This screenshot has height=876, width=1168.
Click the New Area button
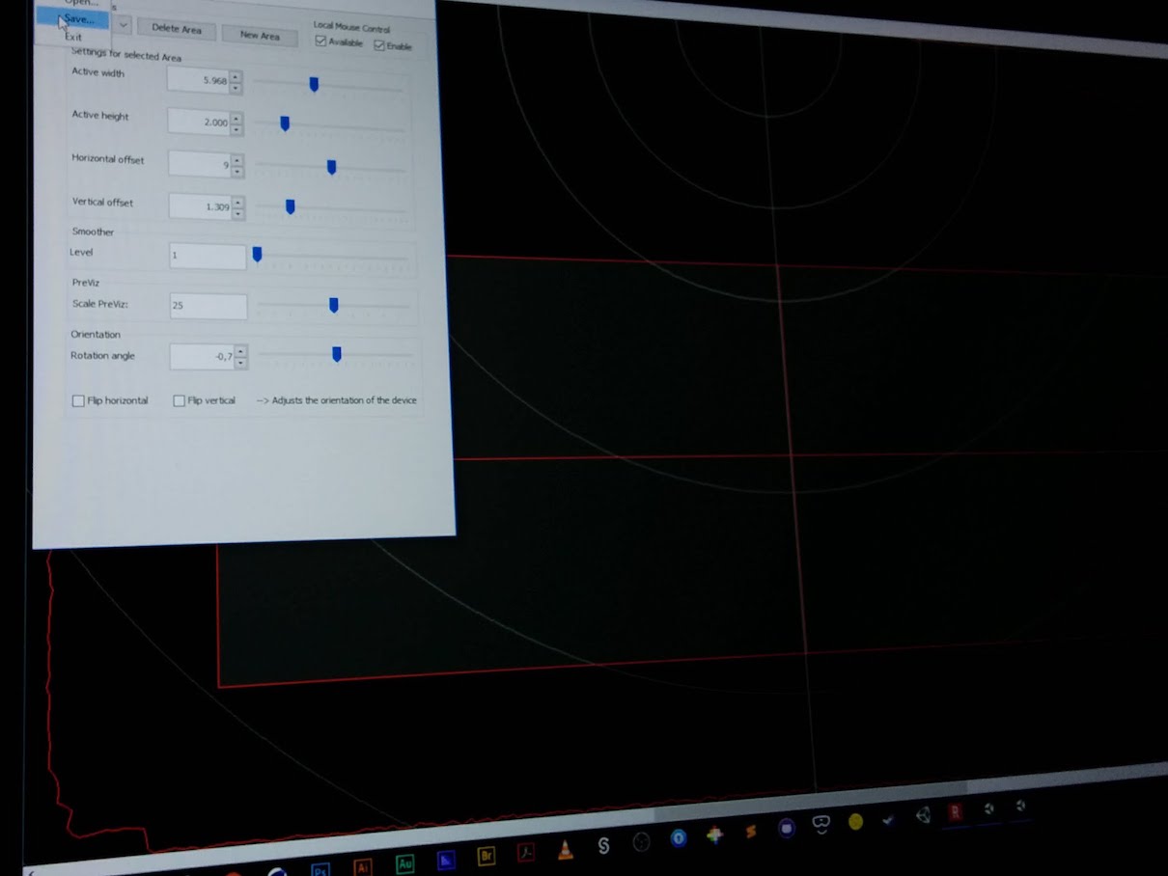(260, 36)
